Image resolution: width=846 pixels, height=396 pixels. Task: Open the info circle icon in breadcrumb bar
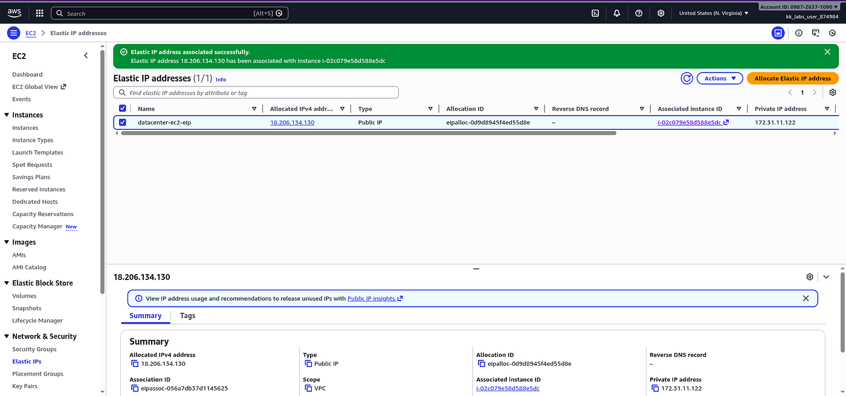click(799, 33)
